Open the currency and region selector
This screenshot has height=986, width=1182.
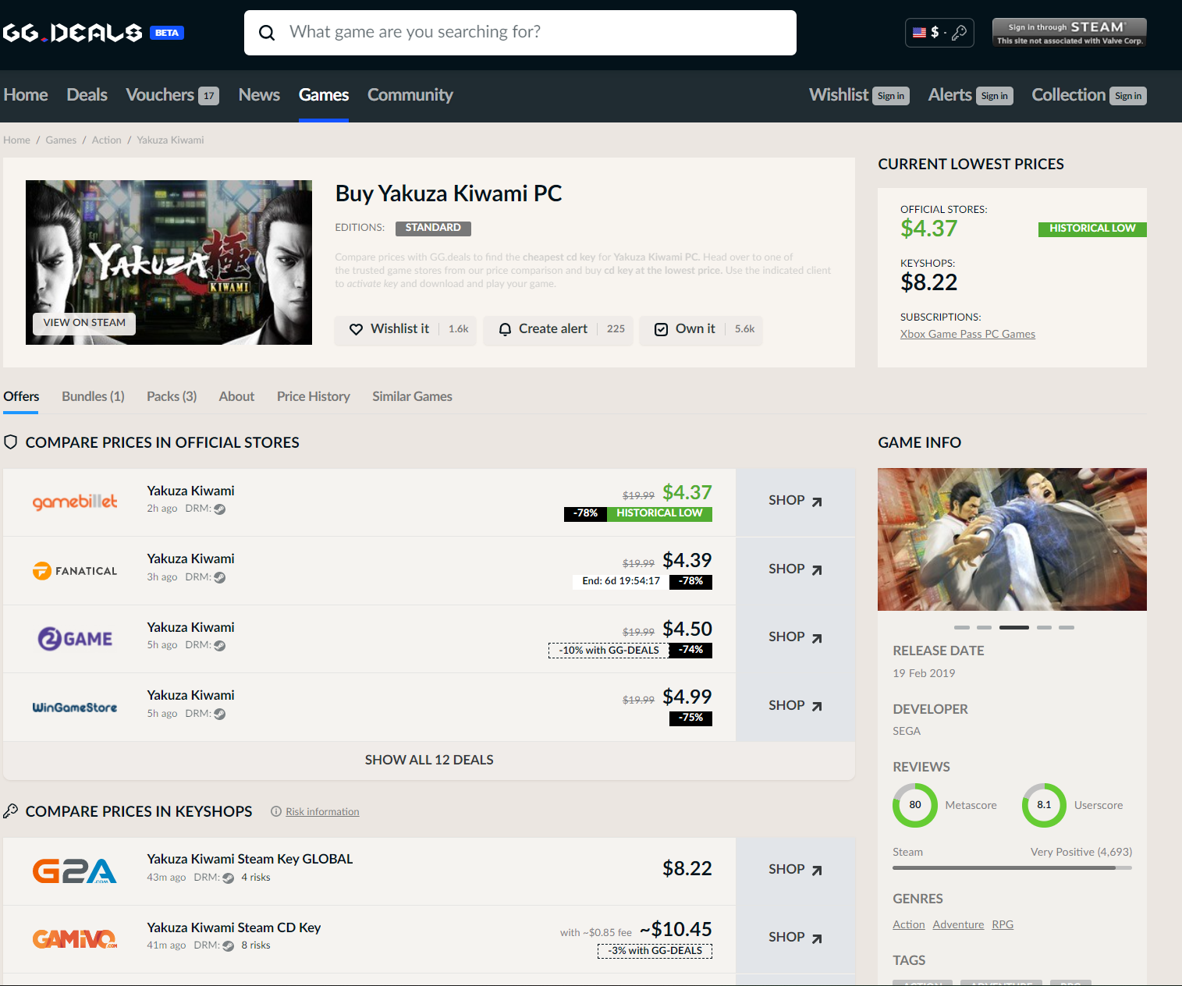pyautogui.click(x=939, y=33)
